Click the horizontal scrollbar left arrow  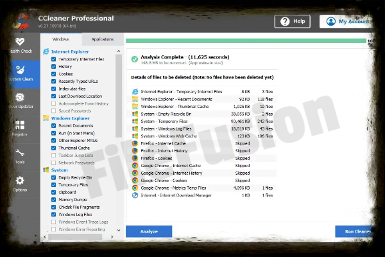pos(45,237)
